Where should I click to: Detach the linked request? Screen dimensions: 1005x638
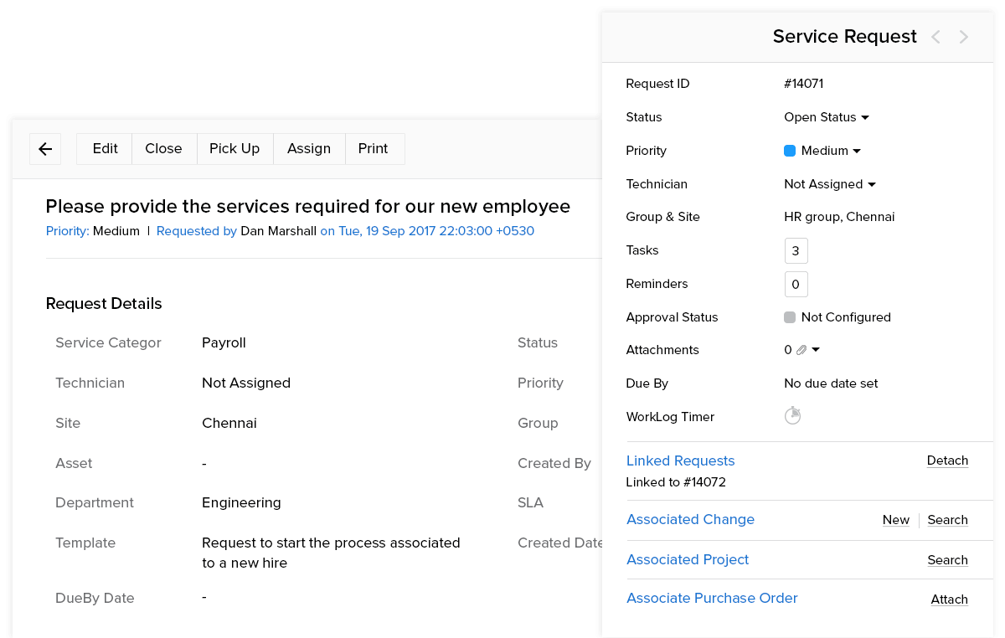pos(947,460)
